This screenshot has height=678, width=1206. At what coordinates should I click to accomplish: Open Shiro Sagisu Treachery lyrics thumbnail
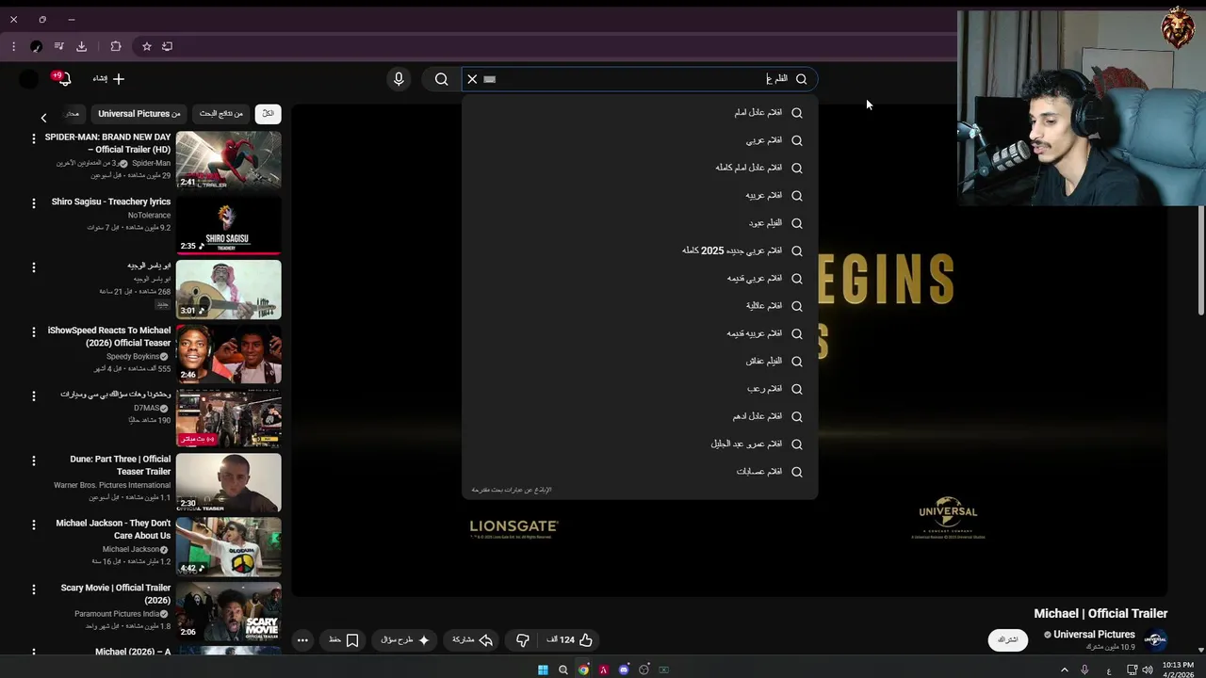click(228, 225)
